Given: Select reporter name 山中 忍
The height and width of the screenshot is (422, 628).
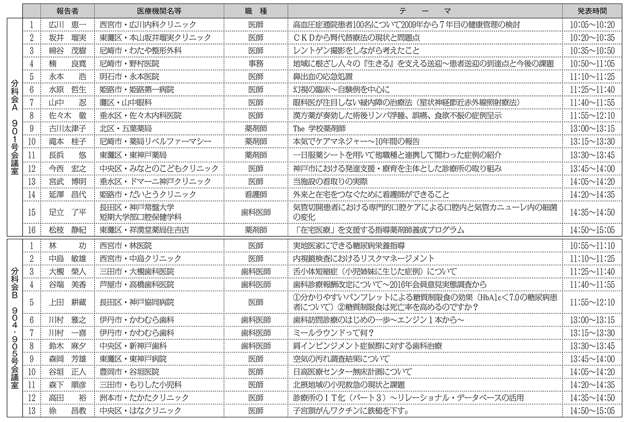Looking at the screenshot, I should (67, 103).
